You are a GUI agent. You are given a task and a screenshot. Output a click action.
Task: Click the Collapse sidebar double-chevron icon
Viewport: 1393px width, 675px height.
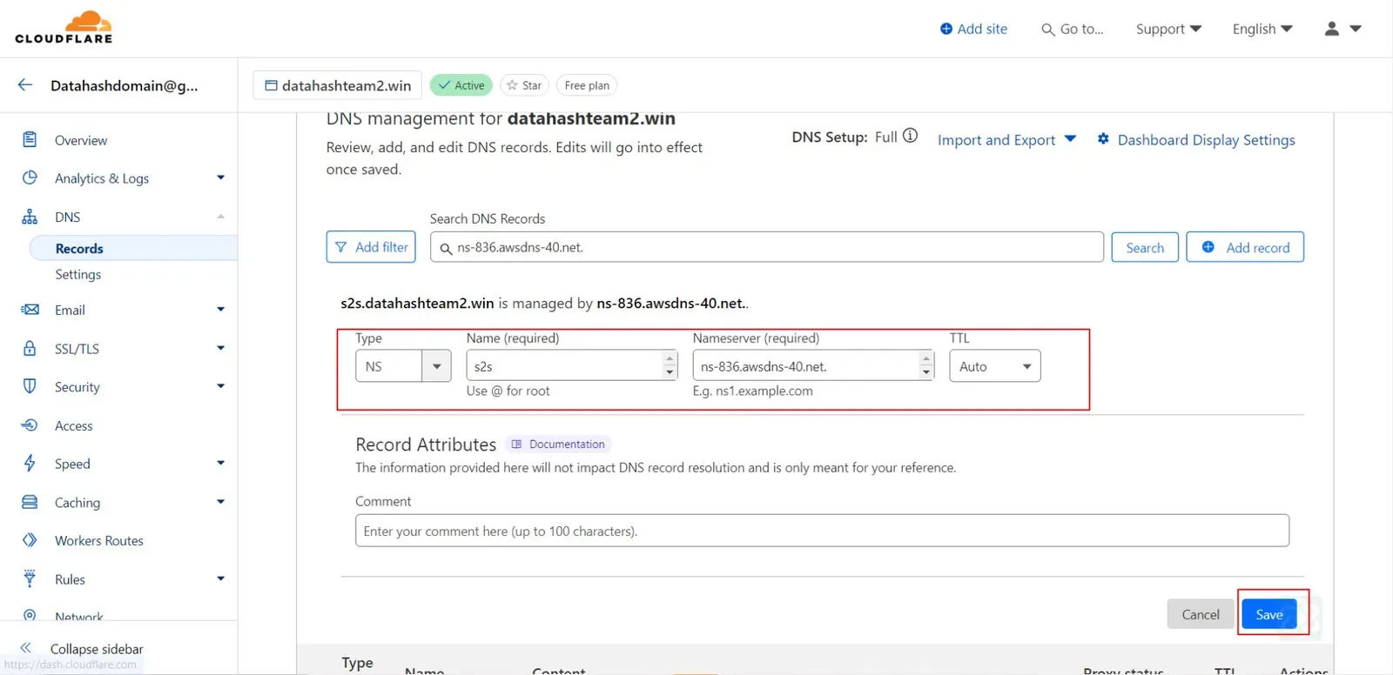(26, 648)
